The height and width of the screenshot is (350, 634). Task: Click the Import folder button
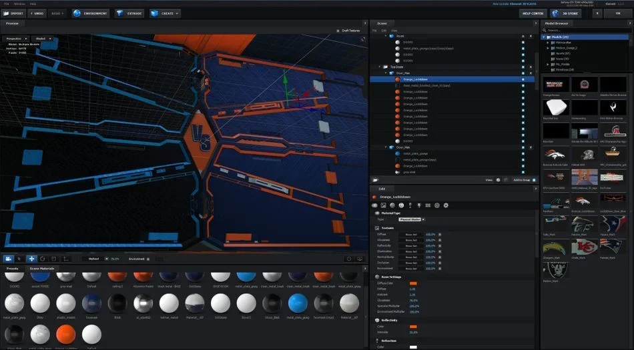pos(13,13)
